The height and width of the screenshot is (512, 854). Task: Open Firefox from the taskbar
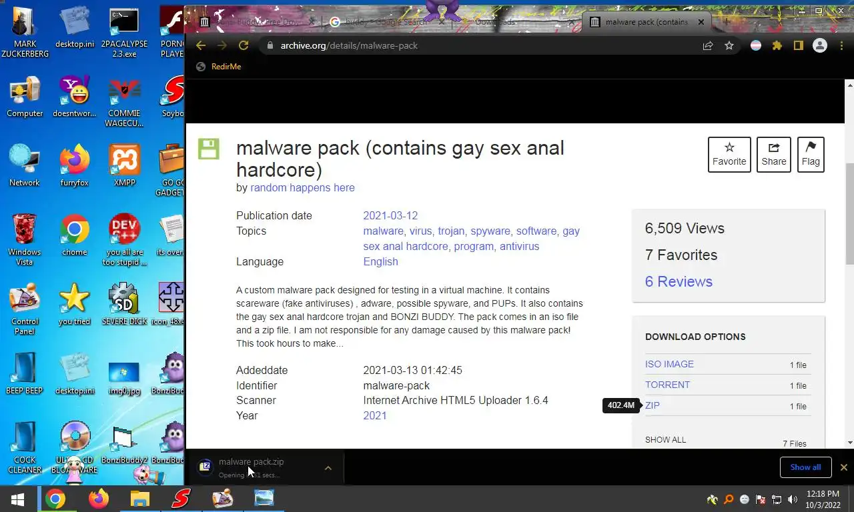98,499
